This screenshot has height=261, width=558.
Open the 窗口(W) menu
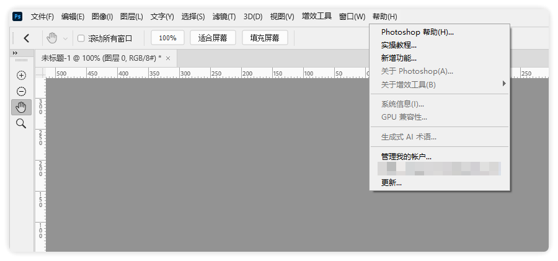click(x=352, y=16)
